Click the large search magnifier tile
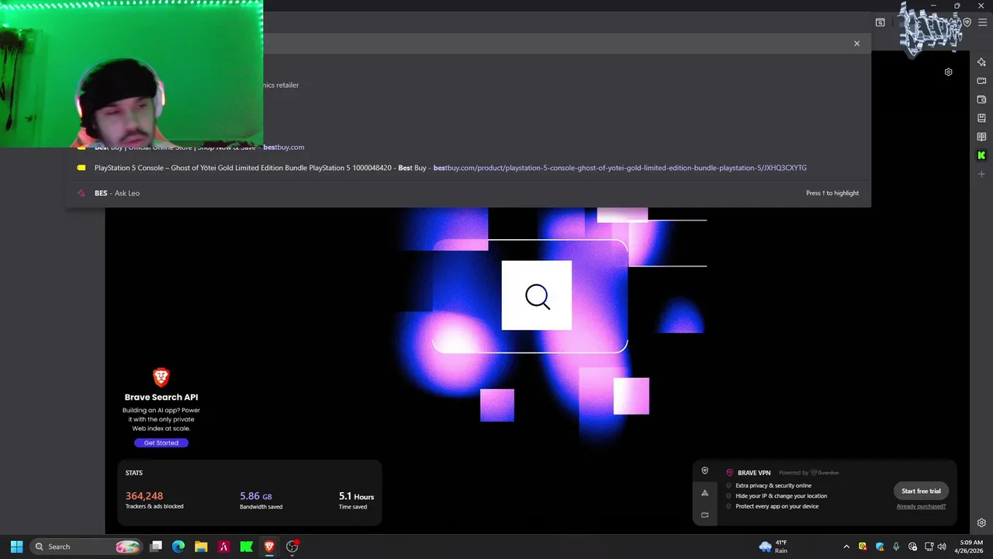The image size is (993, 559). pyautogui.click(x=537, y=296)
